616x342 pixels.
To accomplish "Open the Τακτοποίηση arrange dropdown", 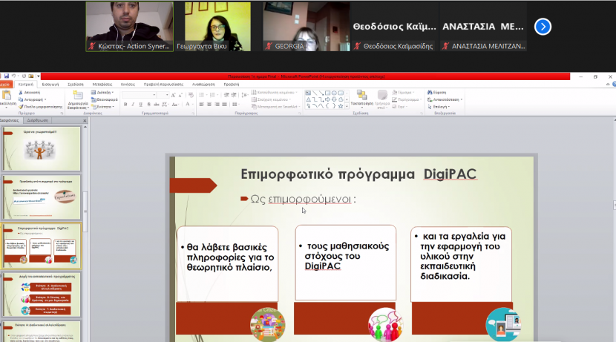I will point(362,98).
